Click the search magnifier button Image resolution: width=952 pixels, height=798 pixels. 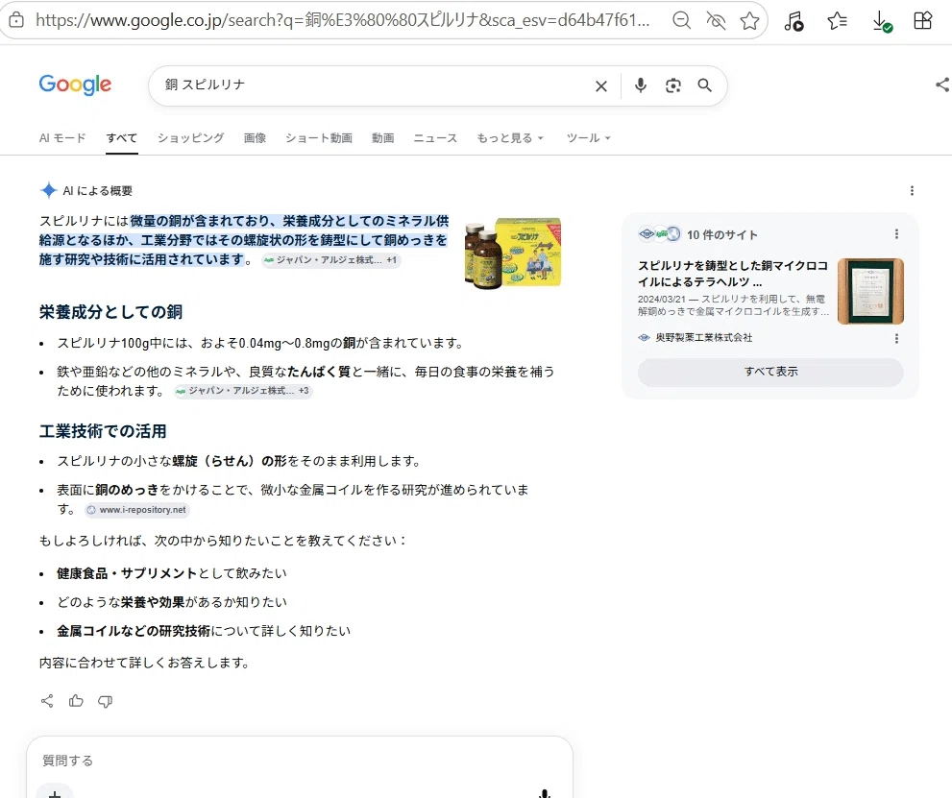(704, 85)
